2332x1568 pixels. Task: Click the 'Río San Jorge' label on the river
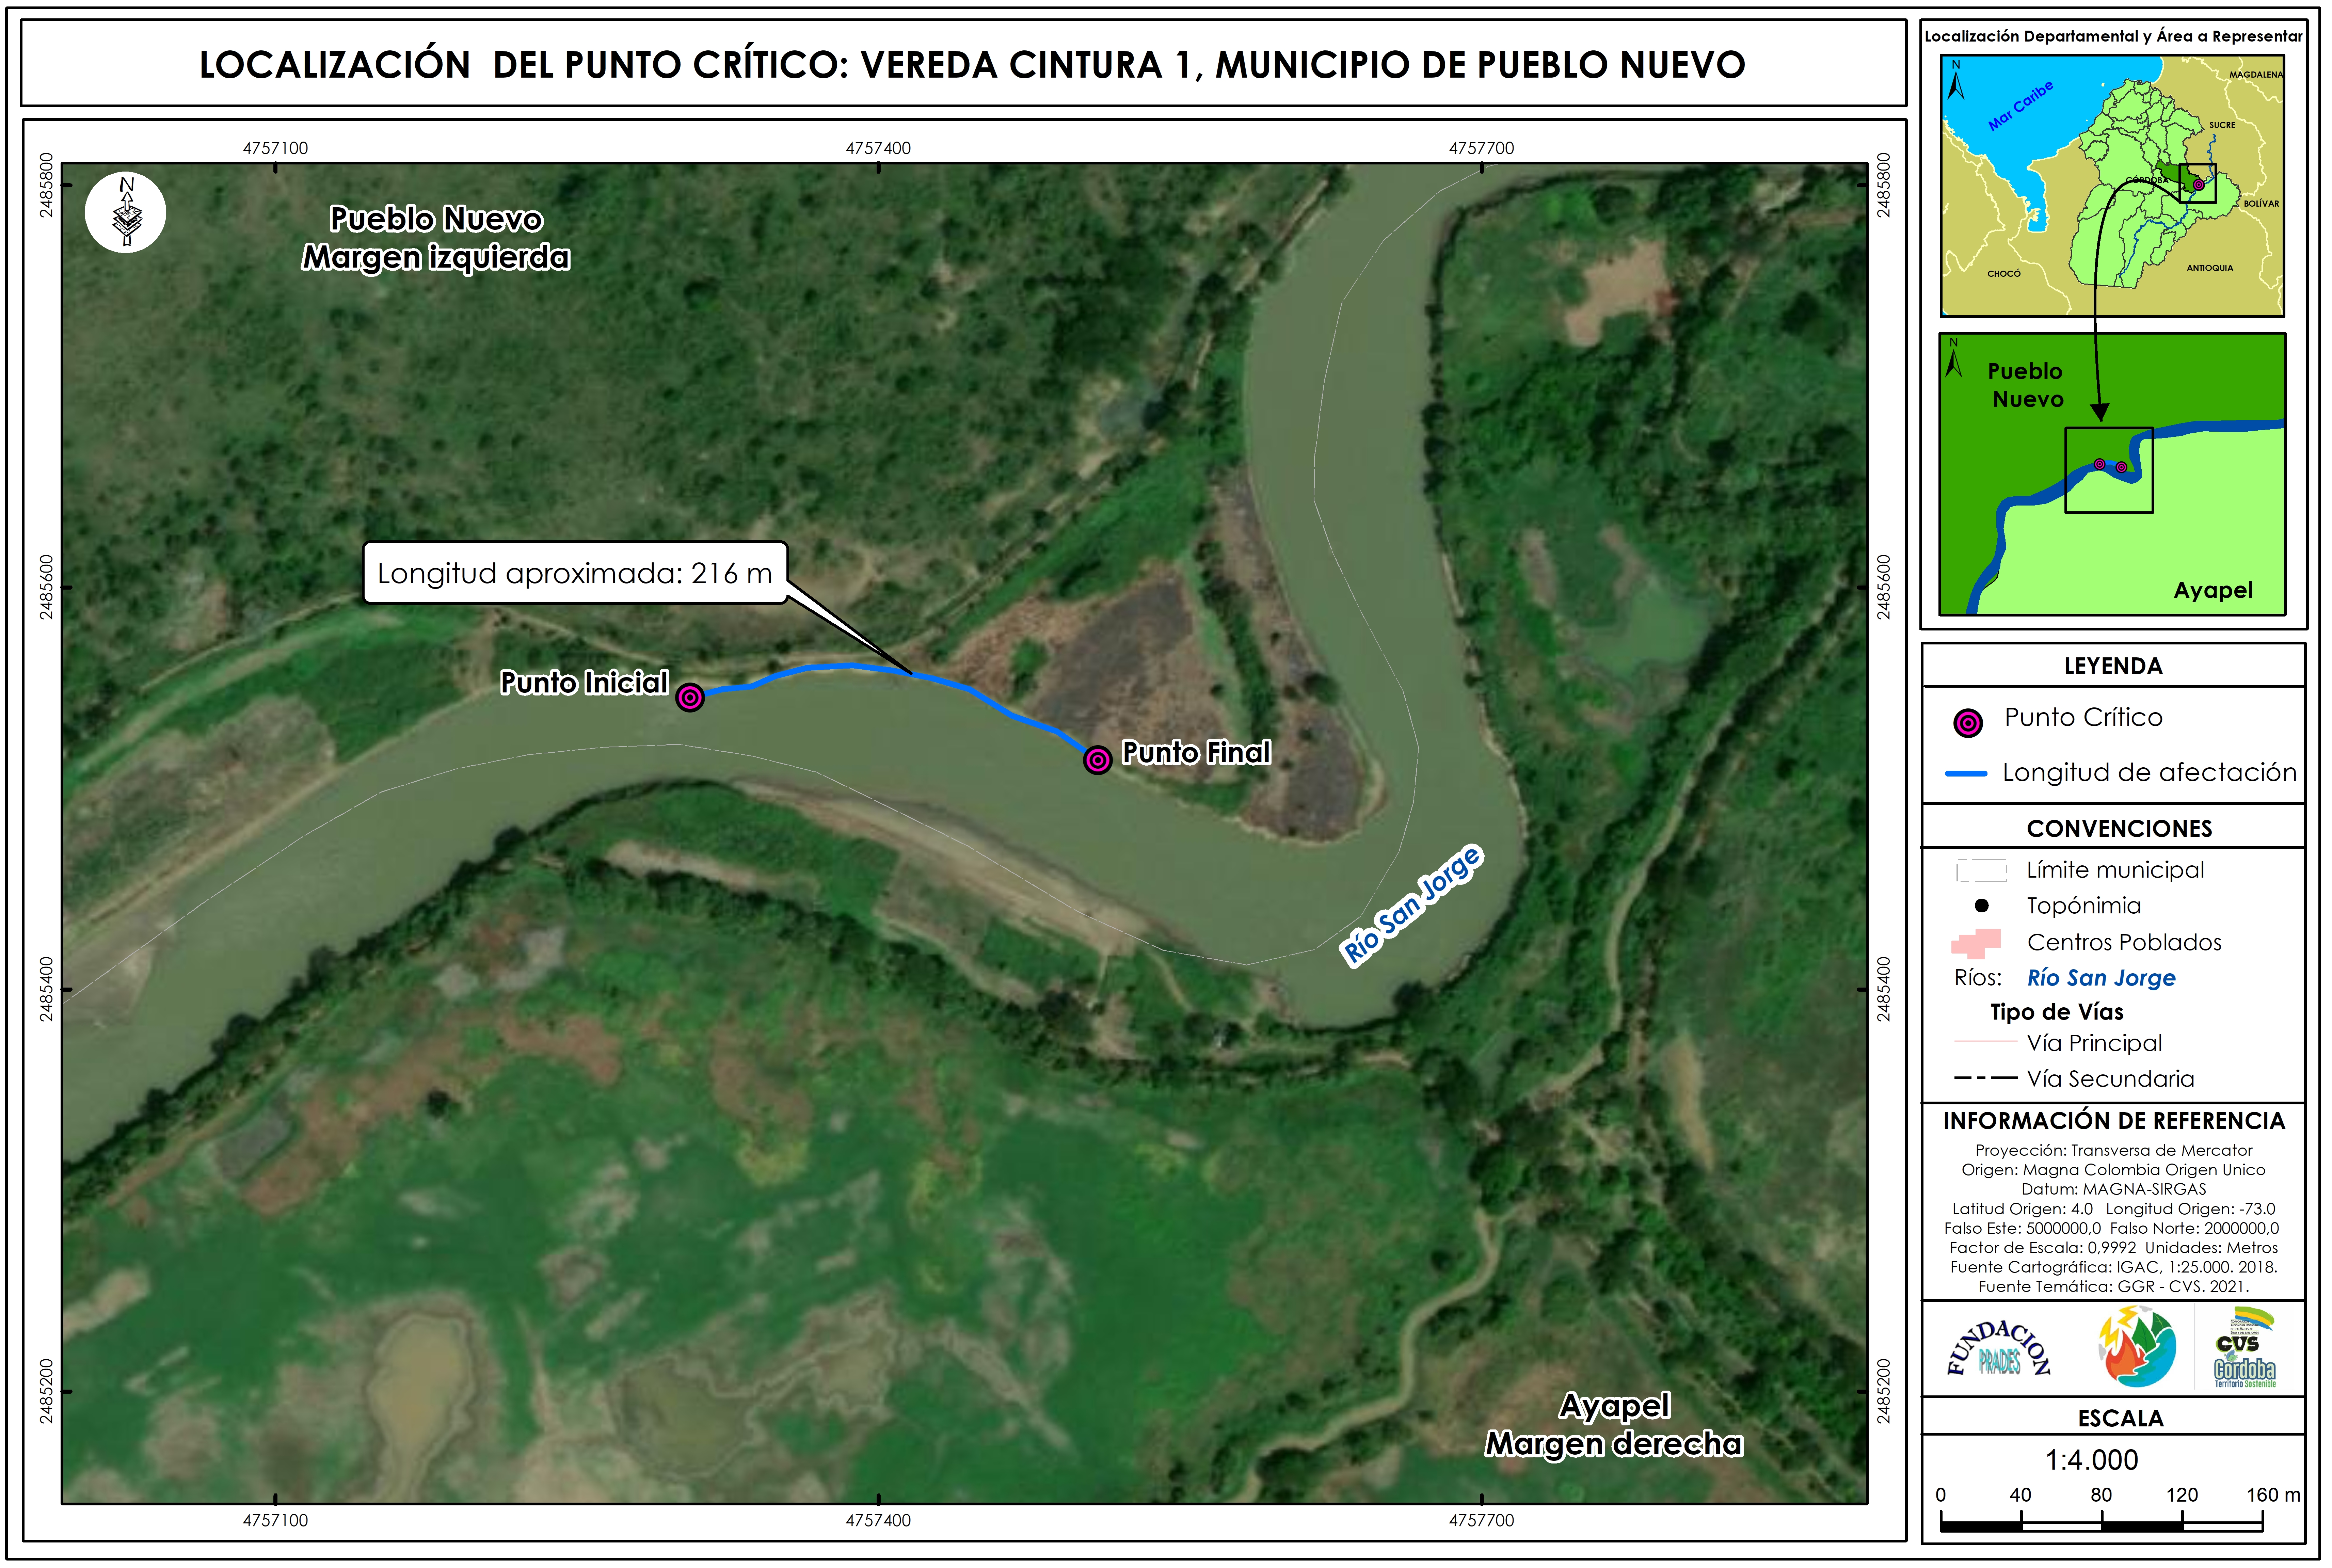point(1412,905)
